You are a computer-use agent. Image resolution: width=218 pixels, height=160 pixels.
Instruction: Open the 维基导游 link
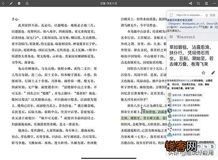(x=177, y=130)
